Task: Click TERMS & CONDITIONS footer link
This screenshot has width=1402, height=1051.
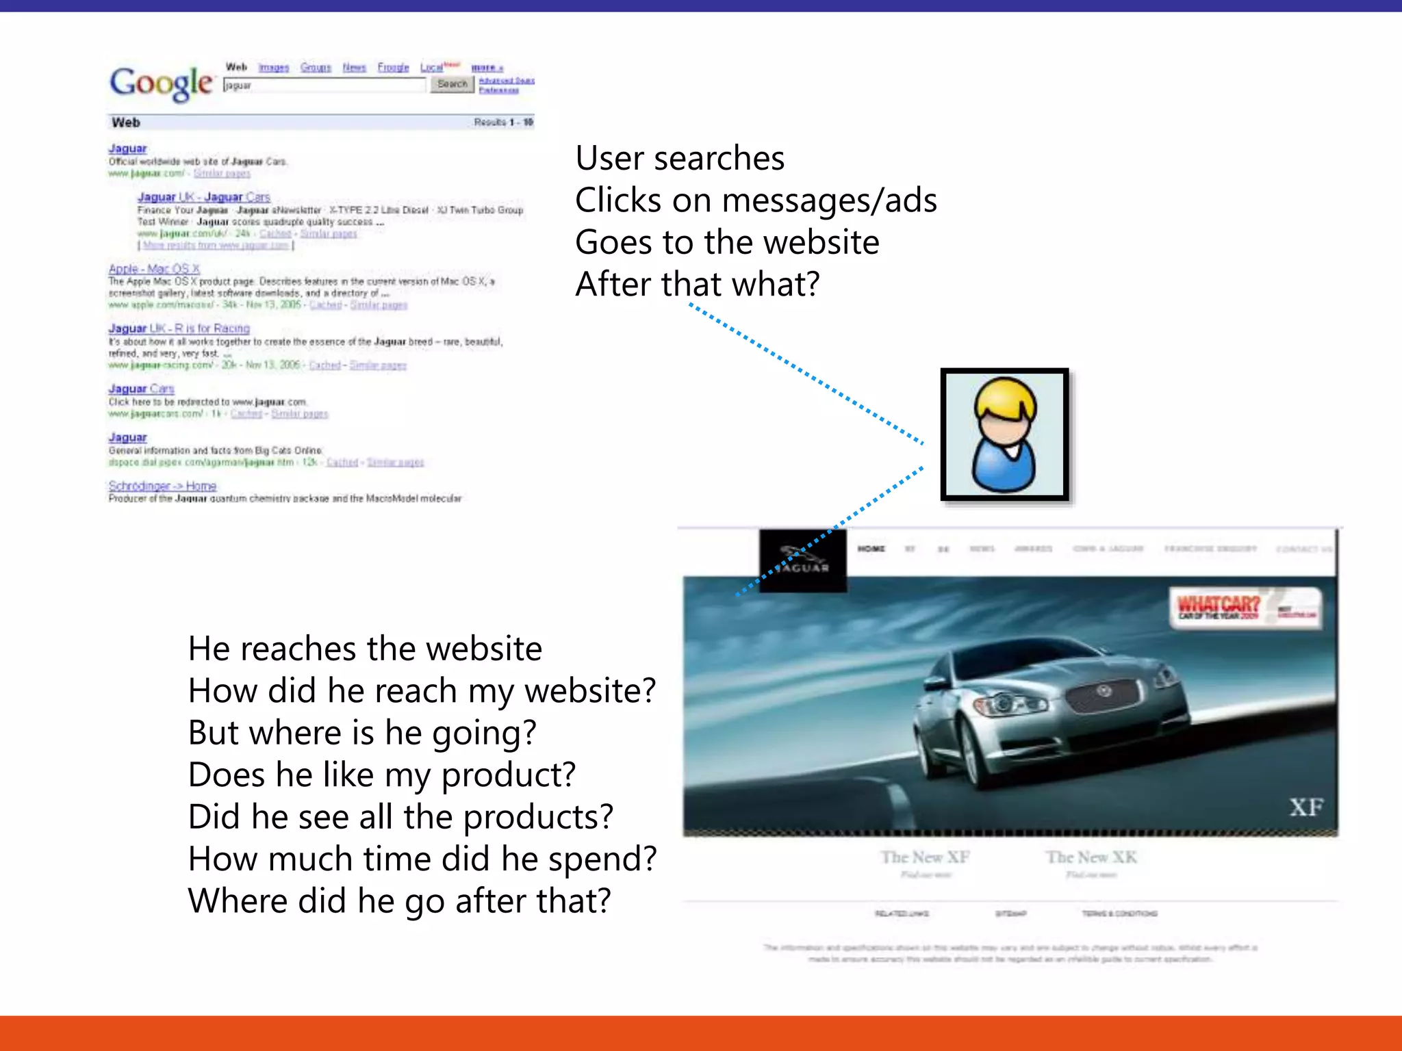Action: (x=1119, y=913)
